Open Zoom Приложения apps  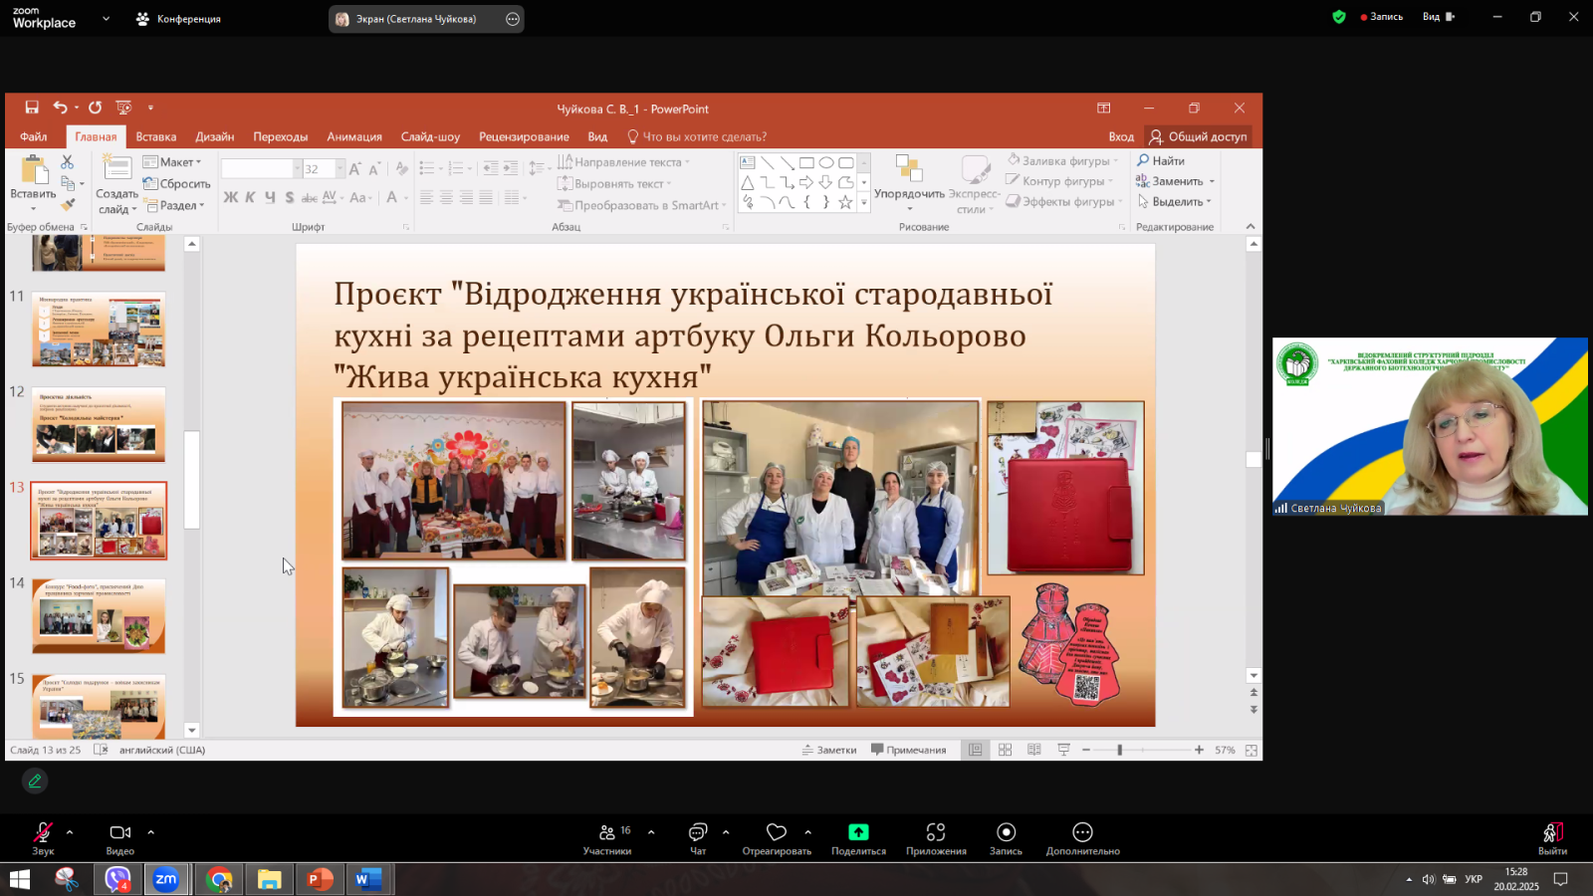pos(936,838)
